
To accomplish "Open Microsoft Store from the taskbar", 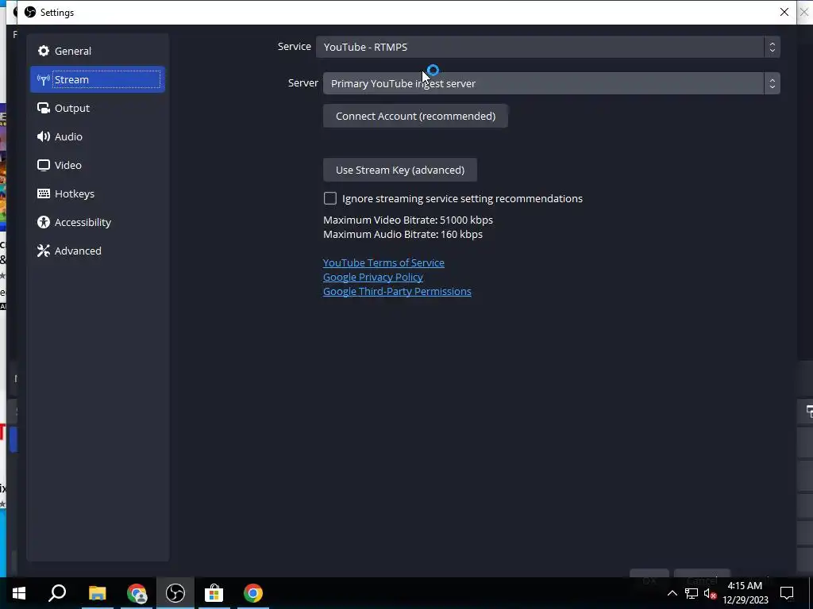I will click(x=214, y=592).
